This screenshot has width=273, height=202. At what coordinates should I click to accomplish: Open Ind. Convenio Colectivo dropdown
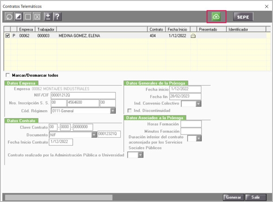[199, 104]
